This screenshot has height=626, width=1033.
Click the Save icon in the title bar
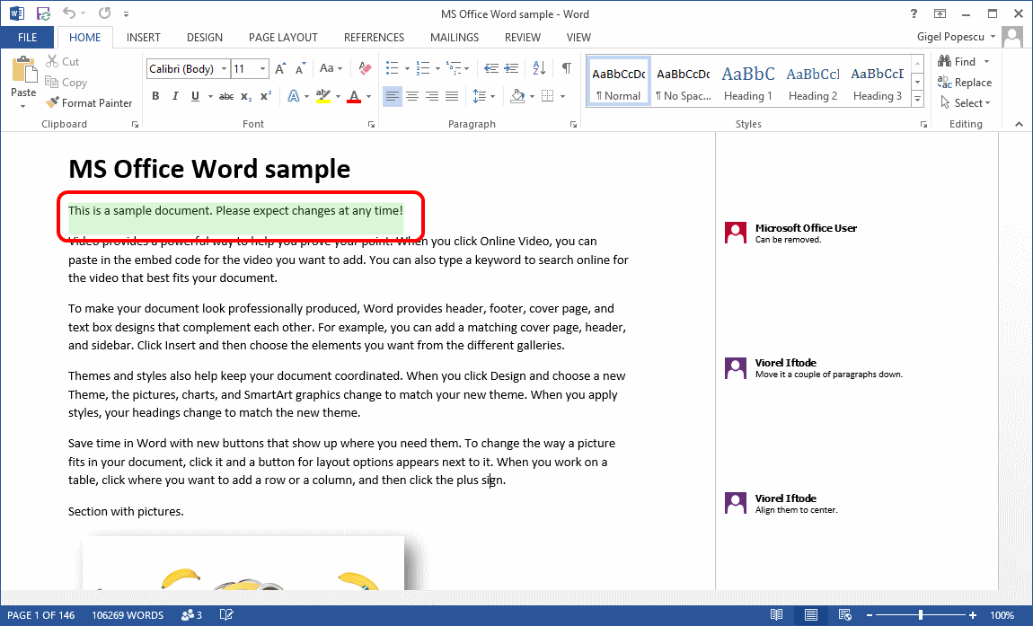coord(43,13)
